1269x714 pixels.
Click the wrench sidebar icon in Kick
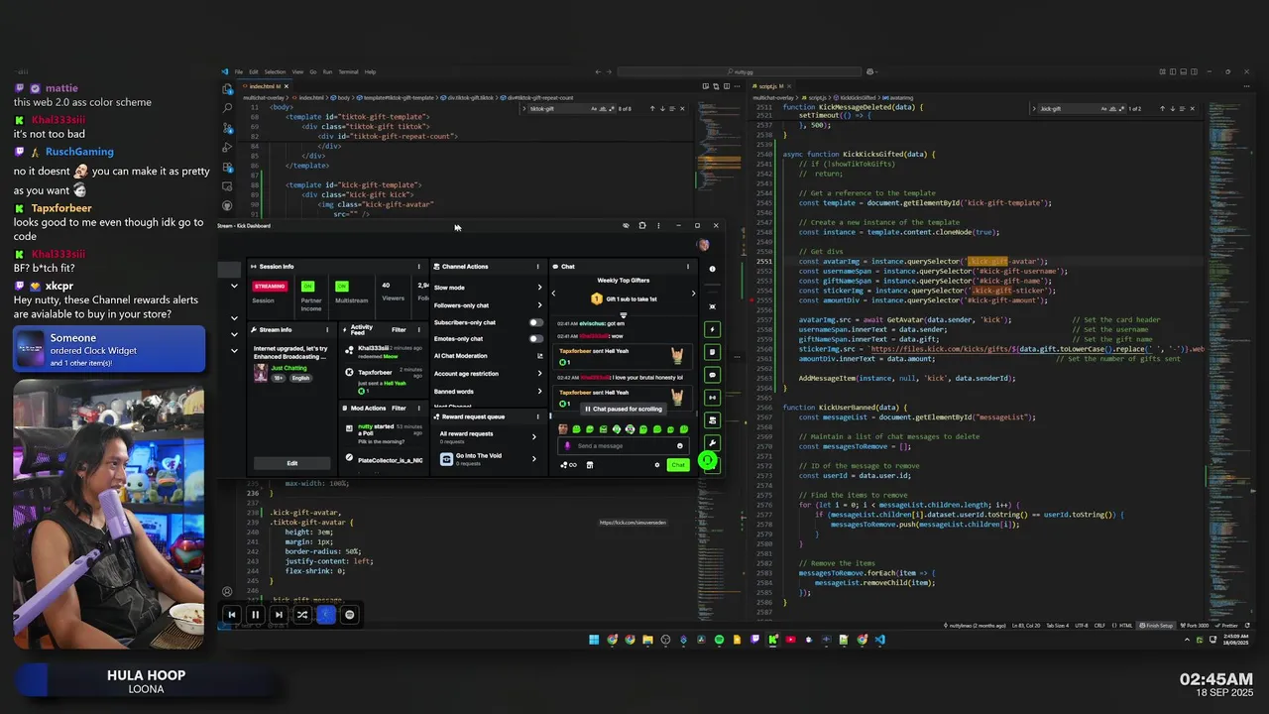[712, 443]
